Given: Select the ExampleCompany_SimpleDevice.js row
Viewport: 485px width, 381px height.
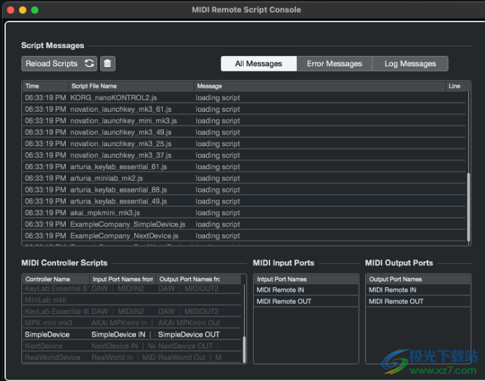Looking at the screenshot, I should tap(244, 224).
